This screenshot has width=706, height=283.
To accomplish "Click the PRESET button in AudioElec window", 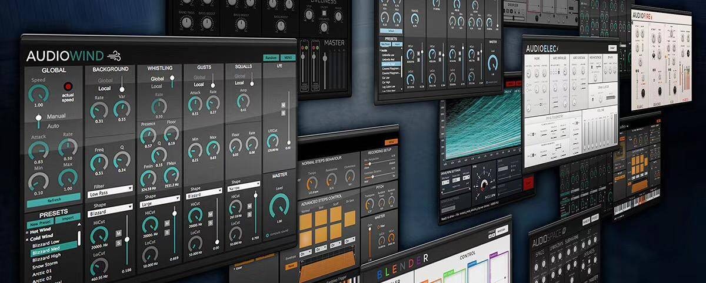I will coord(612,49).
